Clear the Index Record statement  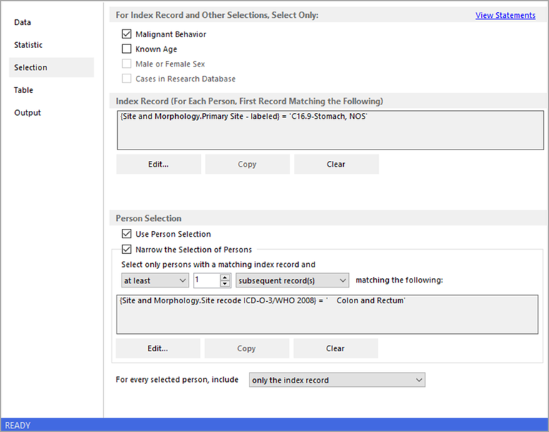pyautogui.click(x=336, y=164)
